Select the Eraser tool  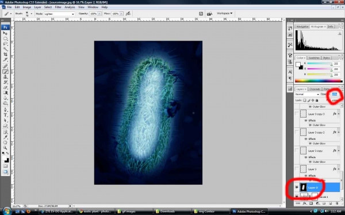[5, 88]
